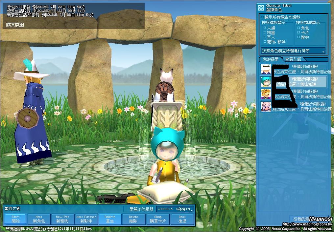The width and height of the screenshot is (334, 232).
Task: Open the character sort order dropdown
Action: (x=293, y=51)
